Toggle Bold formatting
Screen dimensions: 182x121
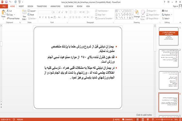[x=40, y=17]
